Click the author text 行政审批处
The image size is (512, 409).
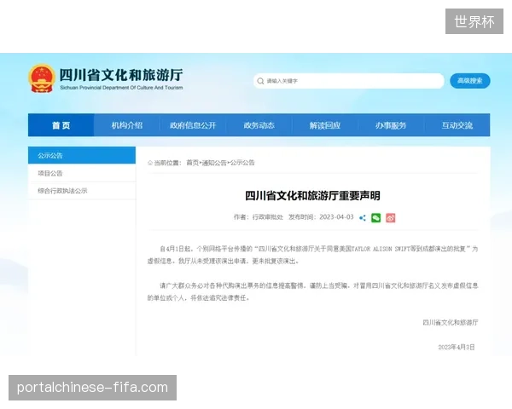coord(268,217)
